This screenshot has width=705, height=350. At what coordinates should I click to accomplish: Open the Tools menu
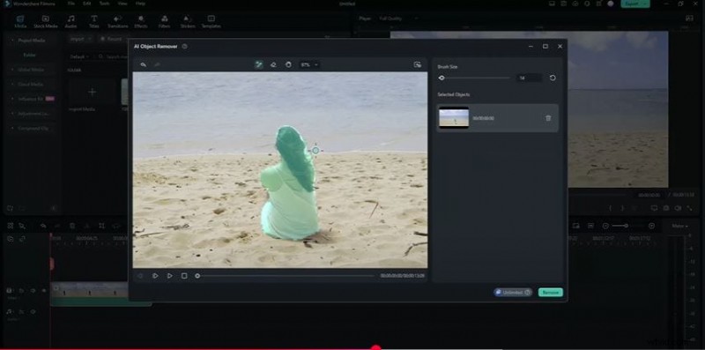pos(104,4)
